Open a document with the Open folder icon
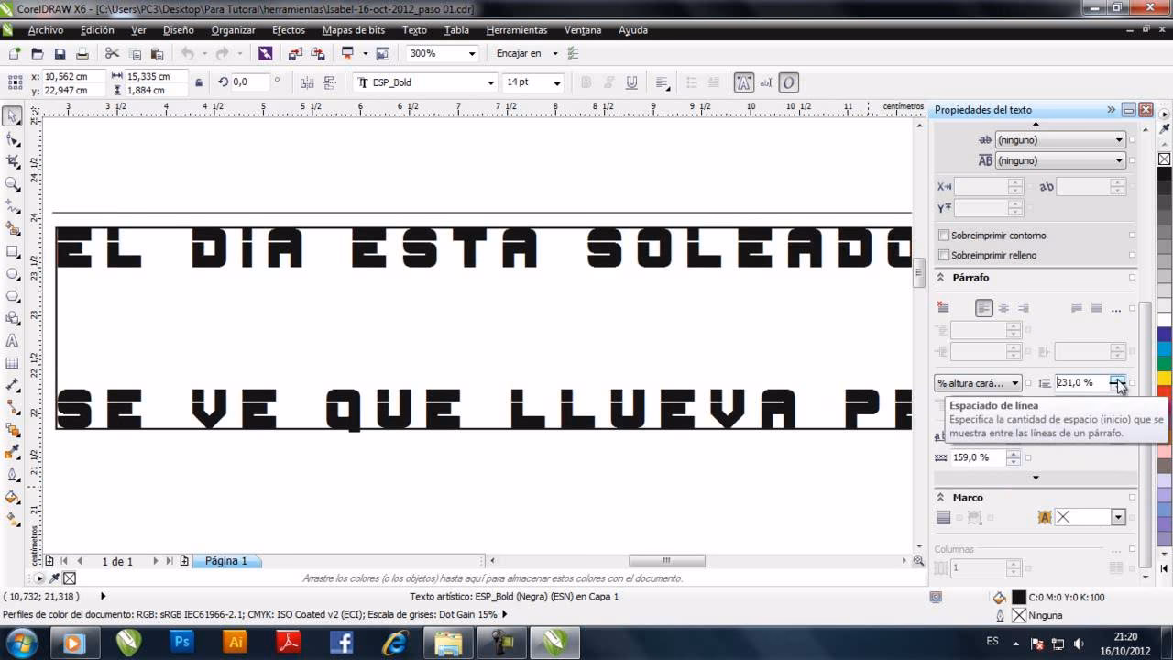The width and height of the screenshot is (1173, 660). (x=37, y=52)
